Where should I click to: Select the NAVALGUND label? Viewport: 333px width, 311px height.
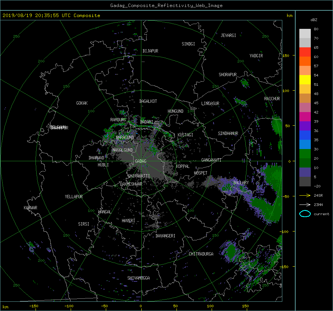click(x=122, y=150)
